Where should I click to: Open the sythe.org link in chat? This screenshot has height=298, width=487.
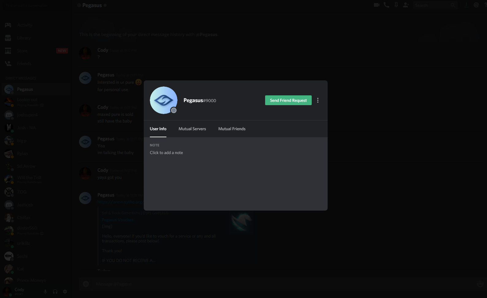pyautogui.click(x=120, y=202)
